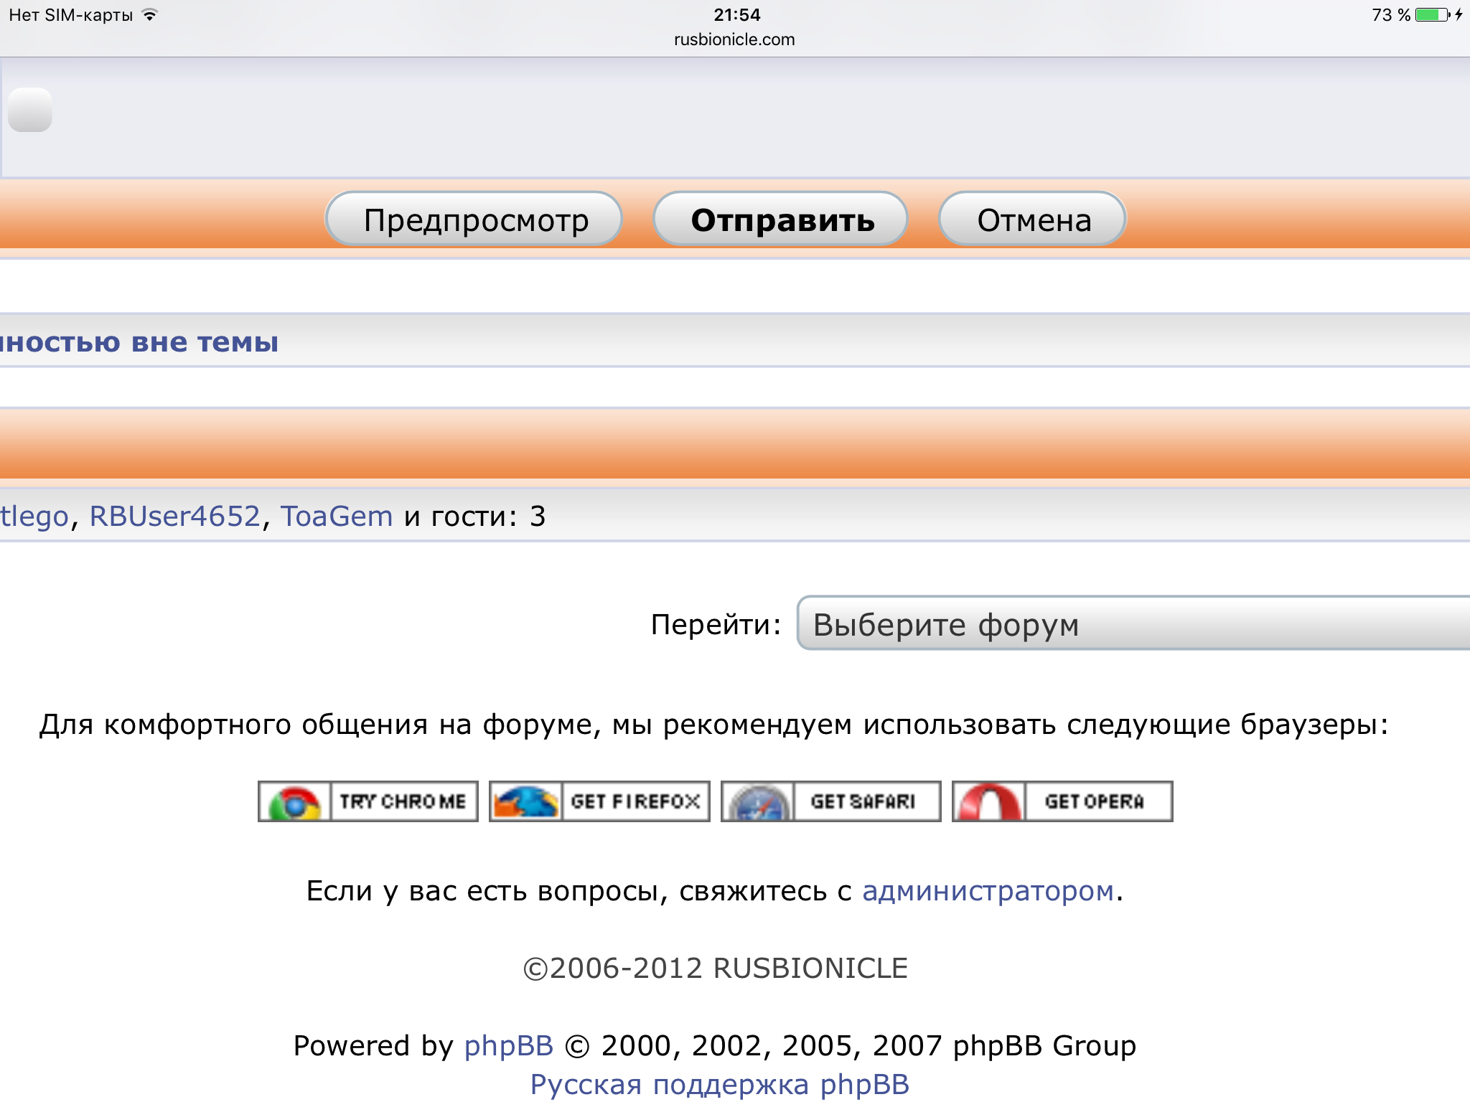Tap the battery indicator in status bar

(x=1433, y=14)
